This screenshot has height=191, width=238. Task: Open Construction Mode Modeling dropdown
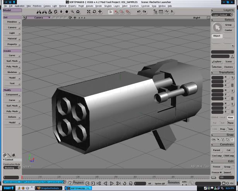(12, 168)
